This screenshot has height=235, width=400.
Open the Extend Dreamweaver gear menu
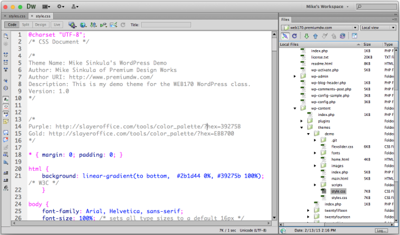click(60, 7)
